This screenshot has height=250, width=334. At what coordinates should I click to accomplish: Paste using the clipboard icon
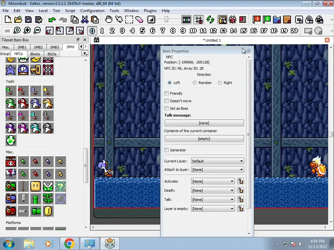95,20
